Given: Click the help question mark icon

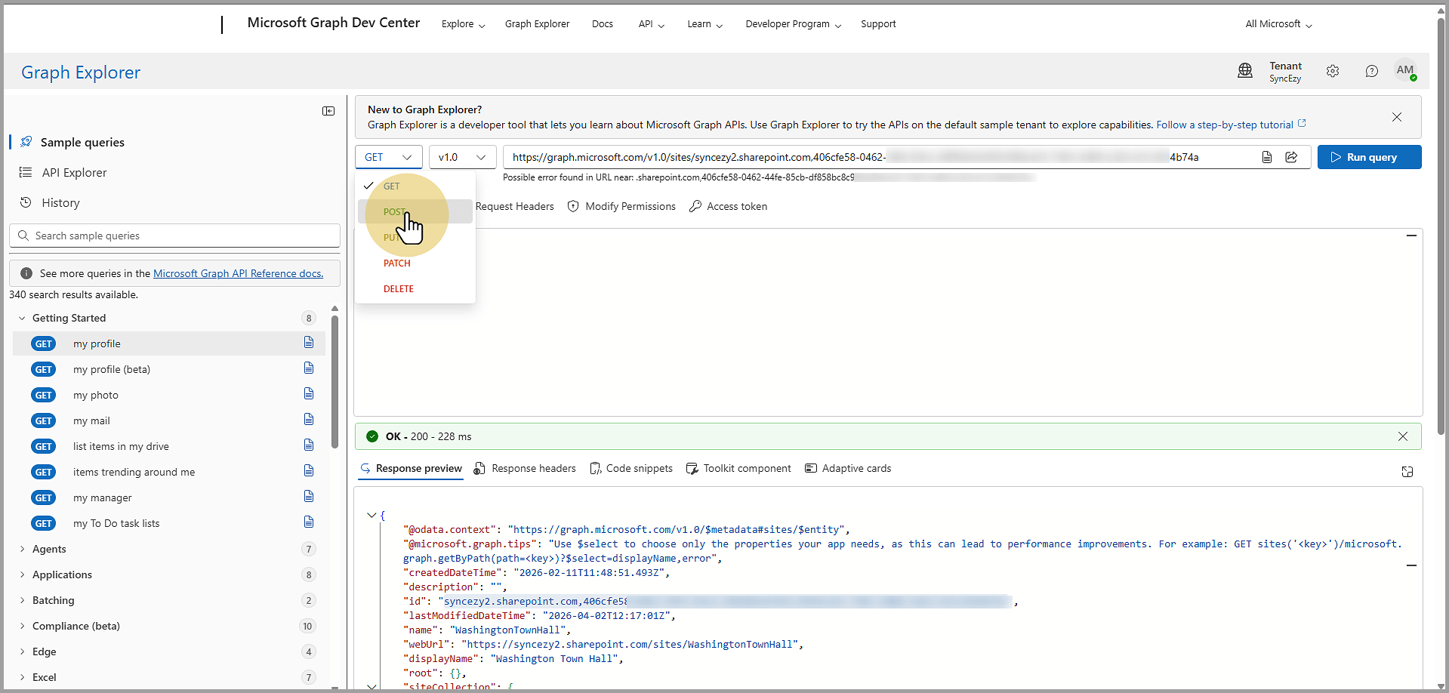Looking at the screenshot, I should coord(1371,71).
